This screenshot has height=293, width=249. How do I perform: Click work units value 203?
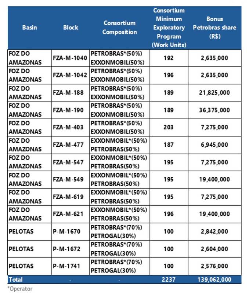pyautogui.click(x=169, y=128)
